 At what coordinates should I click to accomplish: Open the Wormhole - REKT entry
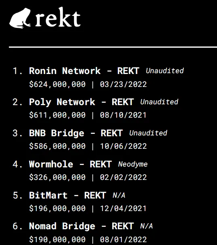pyautogui.click(x=70, y=164)
